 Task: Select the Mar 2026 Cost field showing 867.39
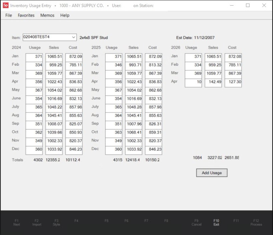coord(233,73)
